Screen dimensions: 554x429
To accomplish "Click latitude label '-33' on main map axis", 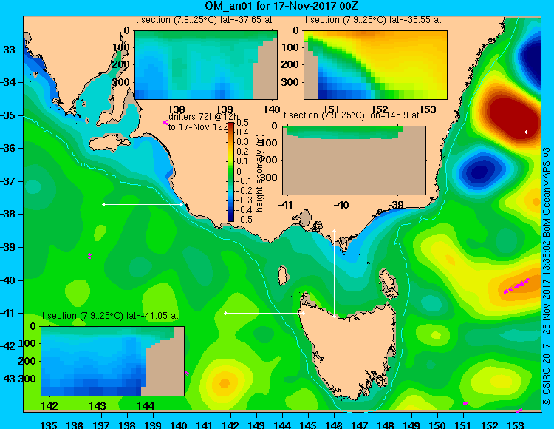I will coord(8,50).
